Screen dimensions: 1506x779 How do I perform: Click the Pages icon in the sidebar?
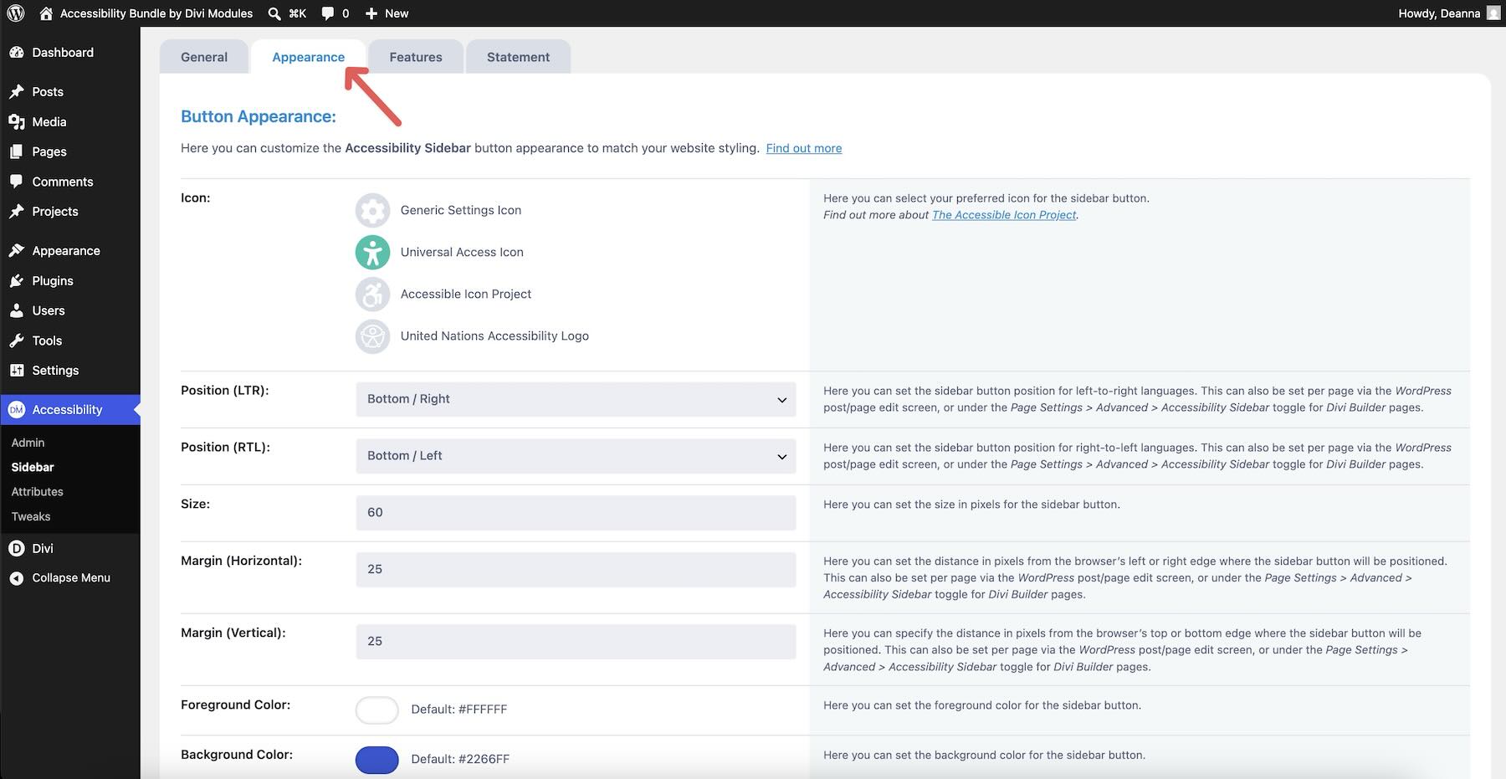17,151
